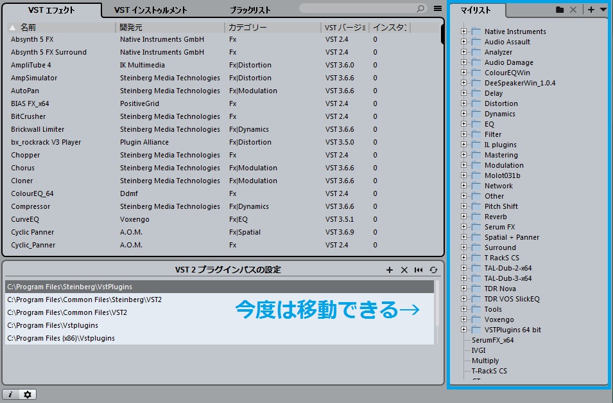613x403 pixels.
Task: Expand the Native Instruments folder
Action: pyautogui.click(x=463, y=31)
